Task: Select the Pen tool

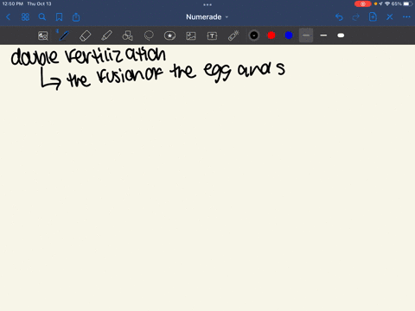Action: [64, 35]
